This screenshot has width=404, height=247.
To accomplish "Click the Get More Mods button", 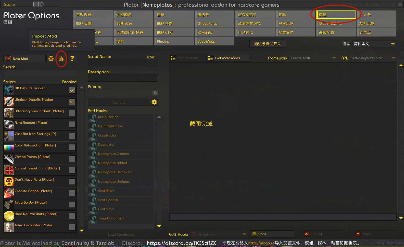I will [228, 58].
